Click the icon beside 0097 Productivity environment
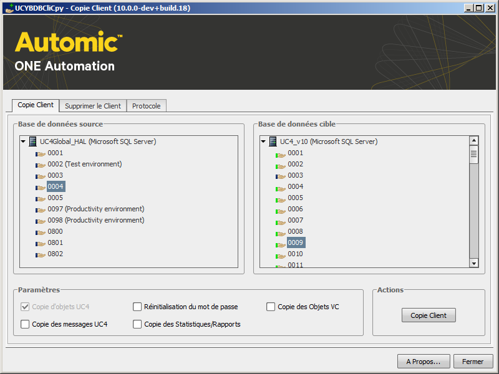This screenshot has height=374, width=499. (x=41, y=209)
